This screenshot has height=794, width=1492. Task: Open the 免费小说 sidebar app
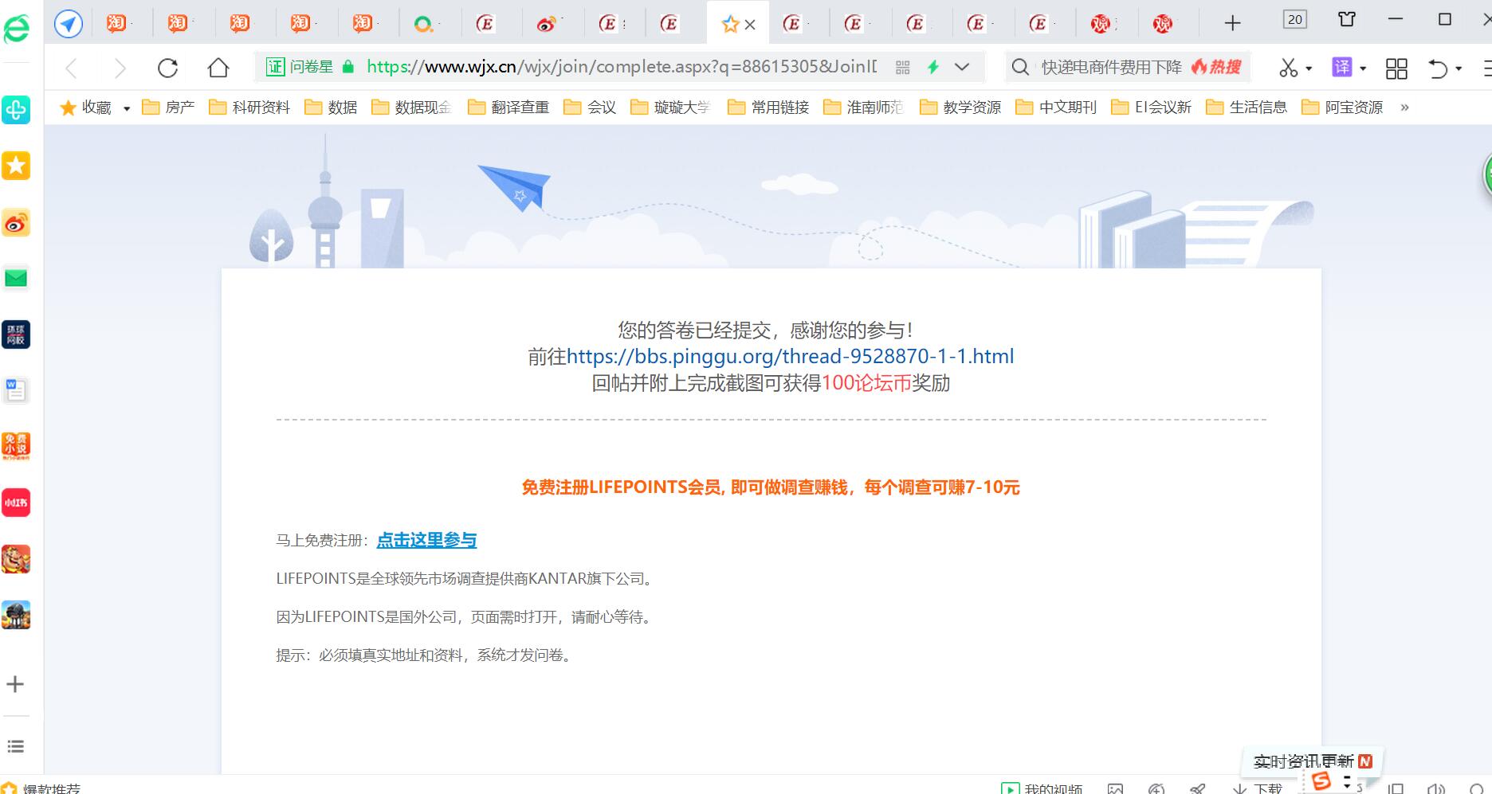coord(16,447)
